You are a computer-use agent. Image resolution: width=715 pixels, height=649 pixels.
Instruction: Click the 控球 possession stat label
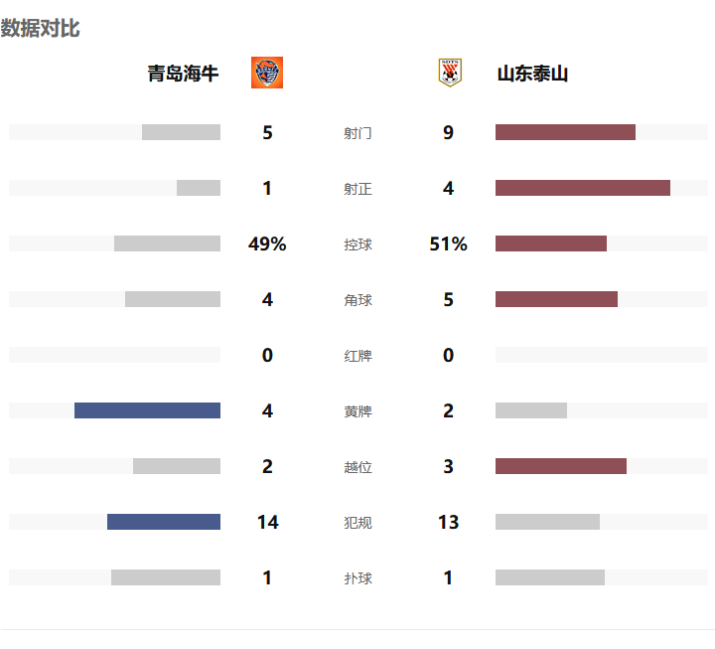pos(357,244)
